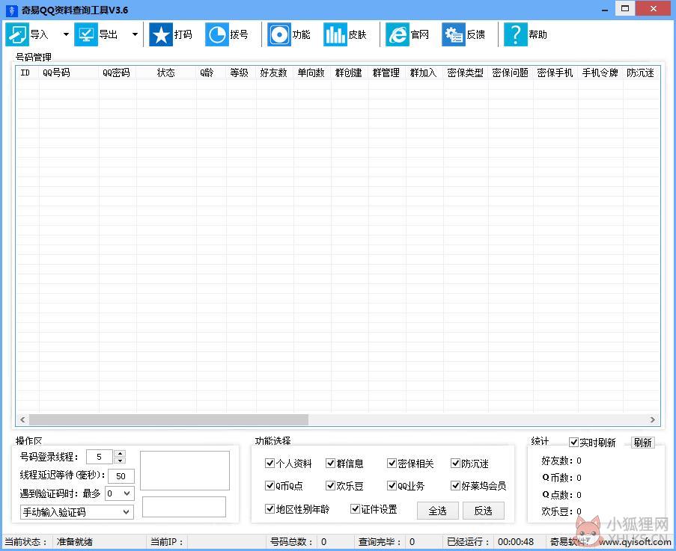
Task: Minimize the window
Action: [x=605, y=9]
